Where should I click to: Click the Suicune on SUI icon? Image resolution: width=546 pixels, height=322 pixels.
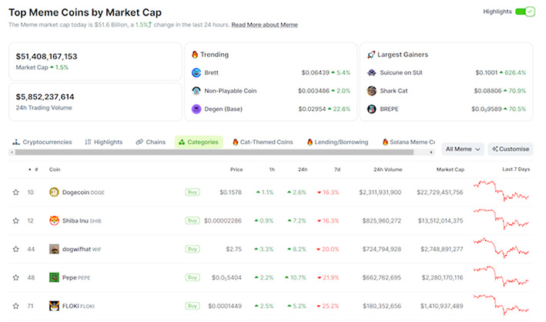[x=371, y=72]
